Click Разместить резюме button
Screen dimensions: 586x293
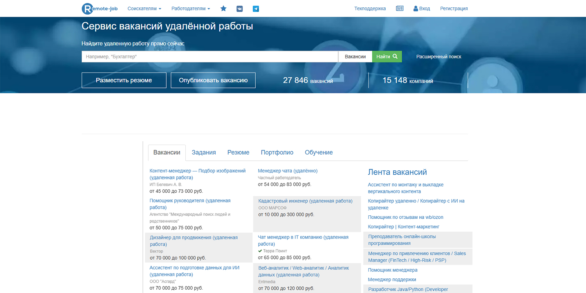coord(124,80)
